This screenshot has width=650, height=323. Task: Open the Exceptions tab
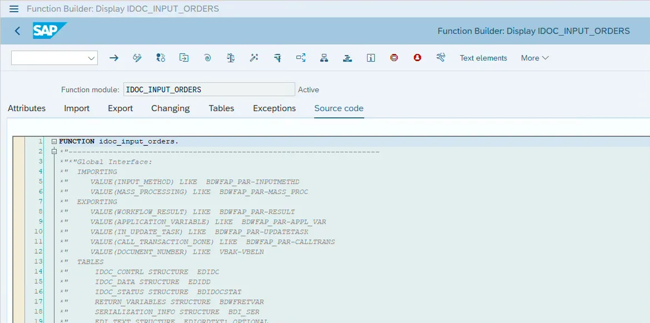274,108
